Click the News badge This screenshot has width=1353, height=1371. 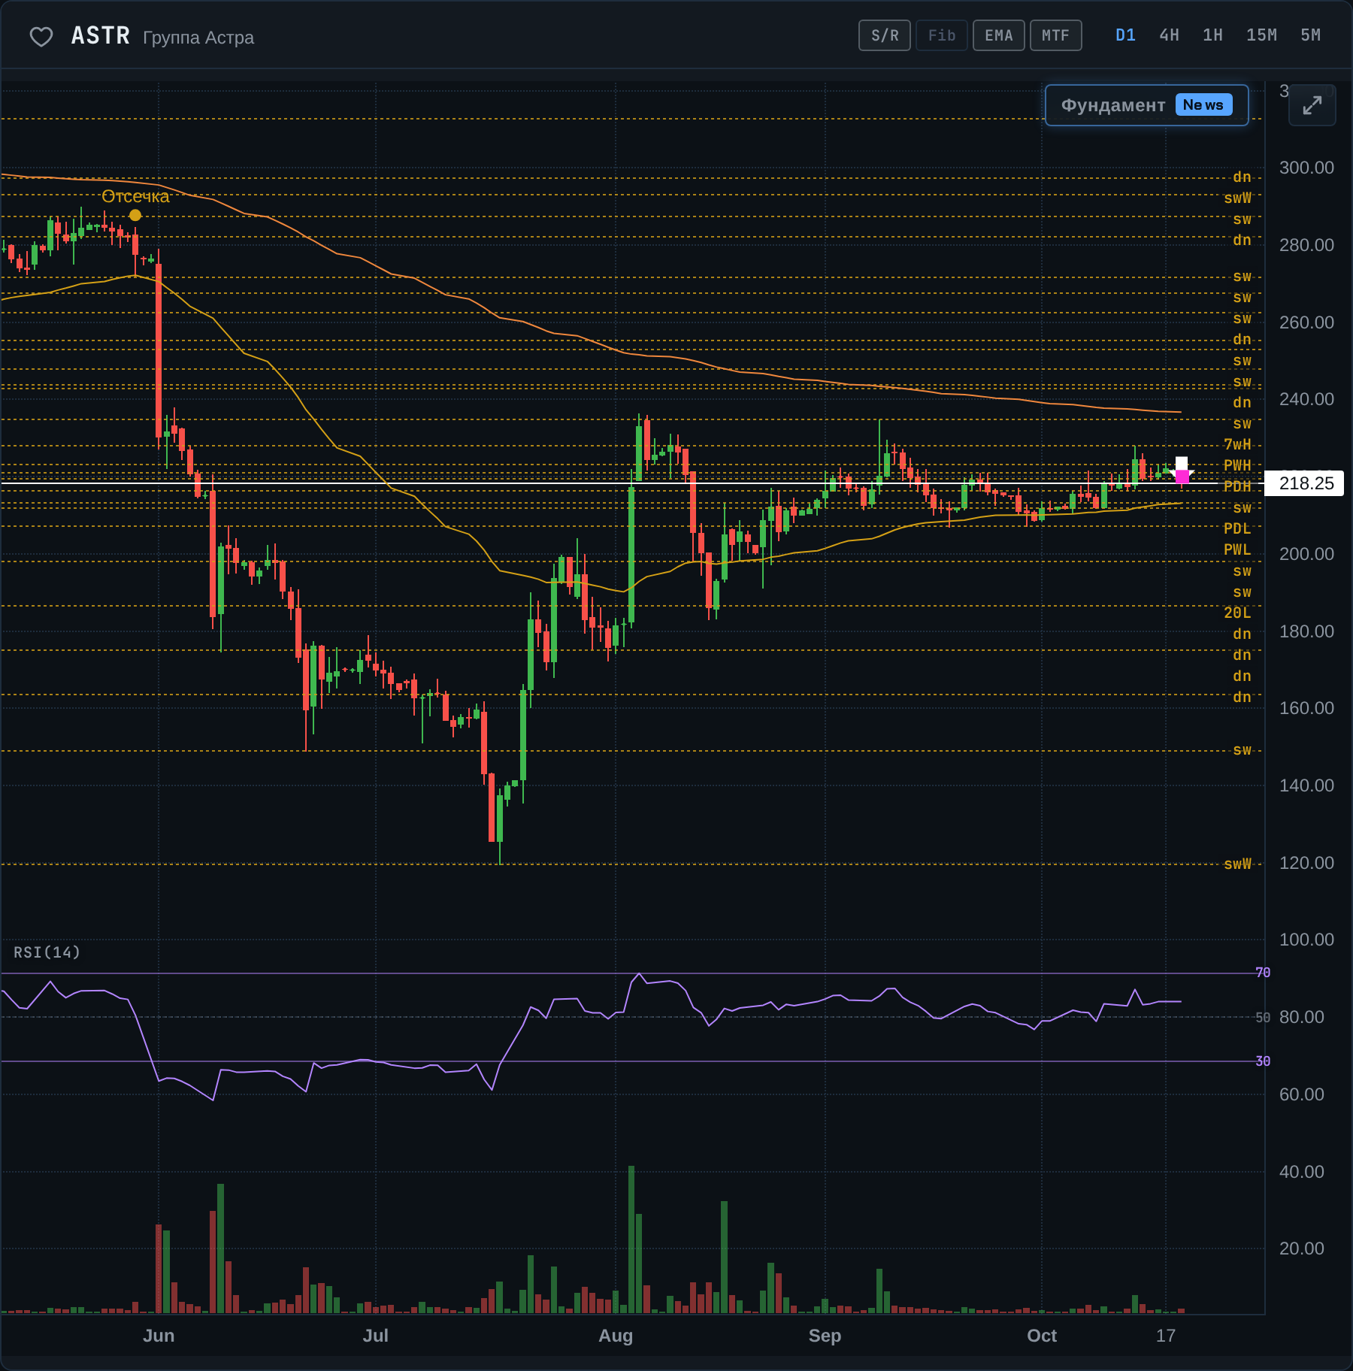tap(1203, 105)
